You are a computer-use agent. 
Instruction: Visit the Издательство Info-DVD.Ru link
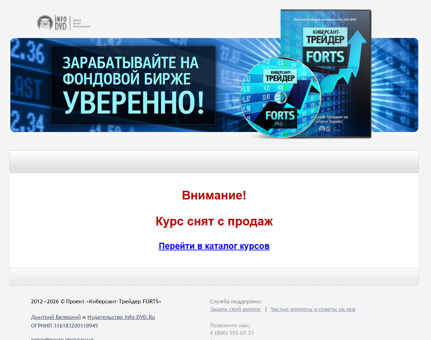point(121,317)
